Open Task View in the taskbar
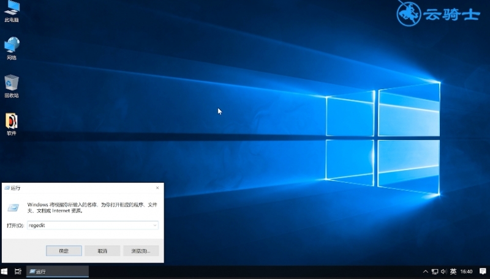The image size is (490, 279). click(18, 272)
